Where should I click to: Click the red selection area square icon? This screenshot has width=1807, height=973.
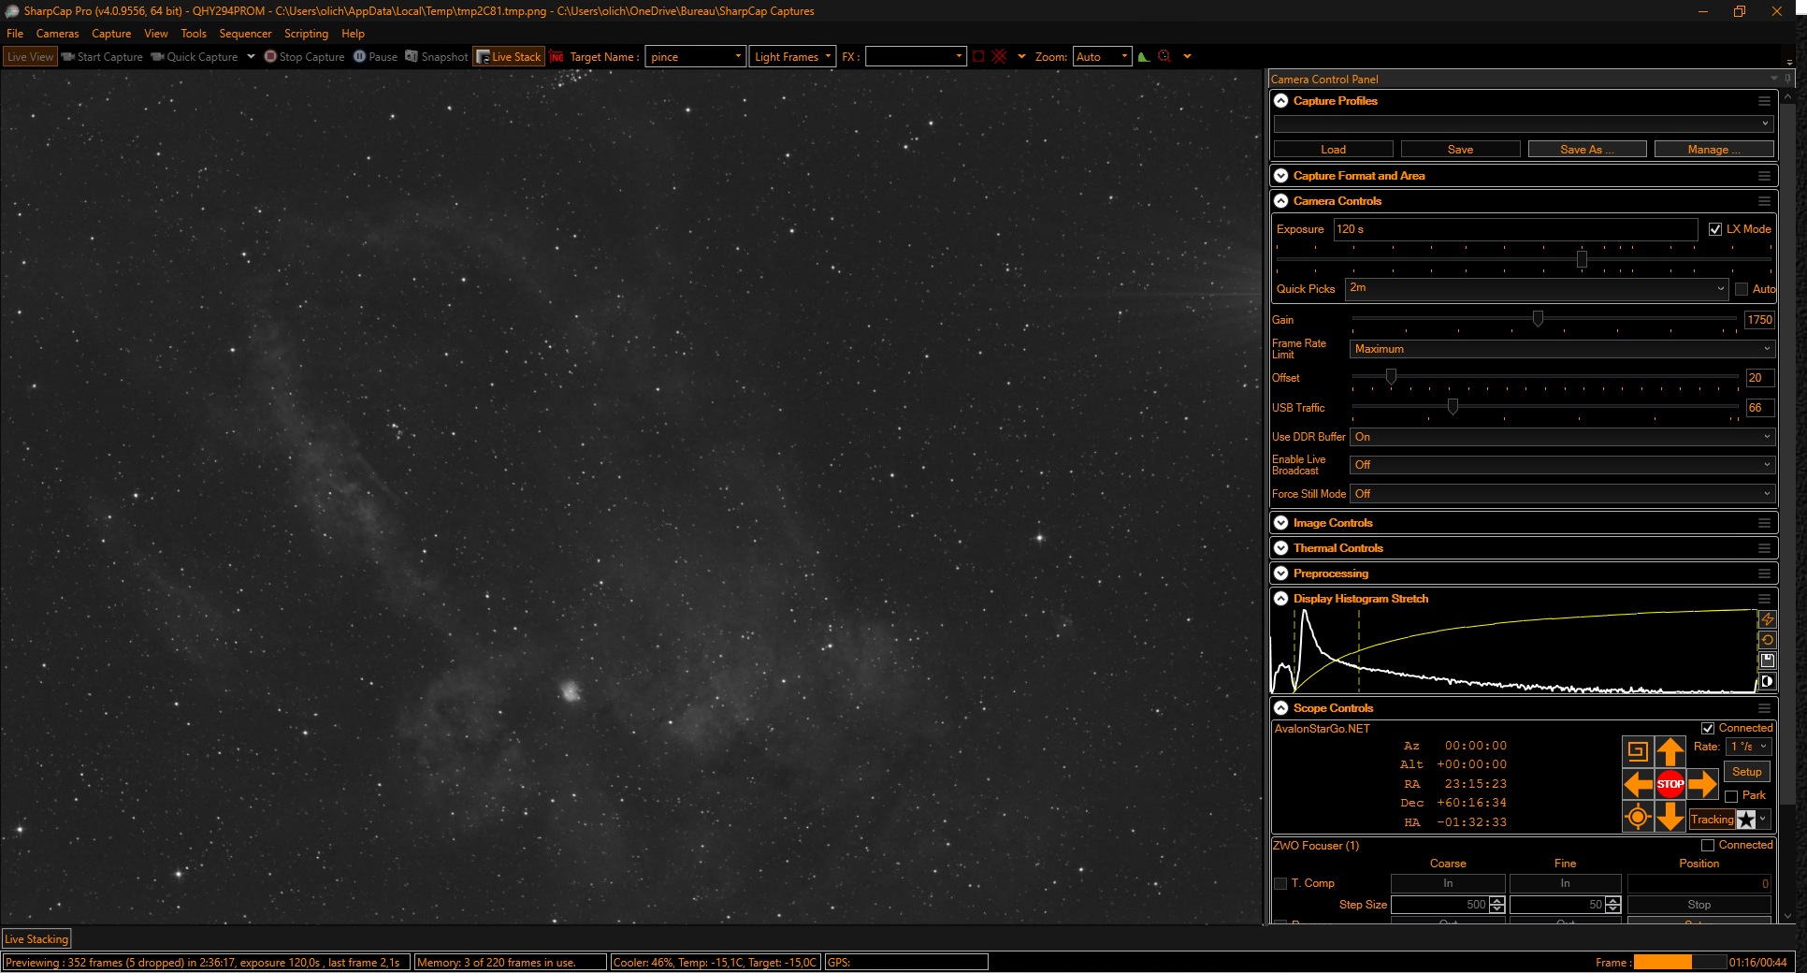978,56
